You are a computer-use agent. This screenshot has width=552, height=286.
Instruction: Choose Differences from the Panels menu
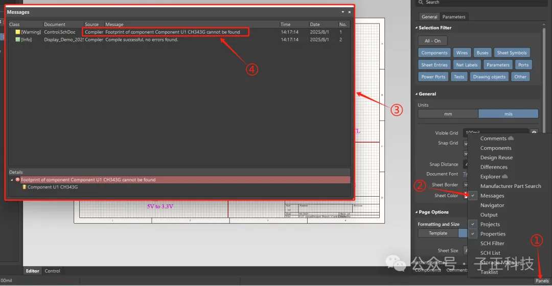509,167
